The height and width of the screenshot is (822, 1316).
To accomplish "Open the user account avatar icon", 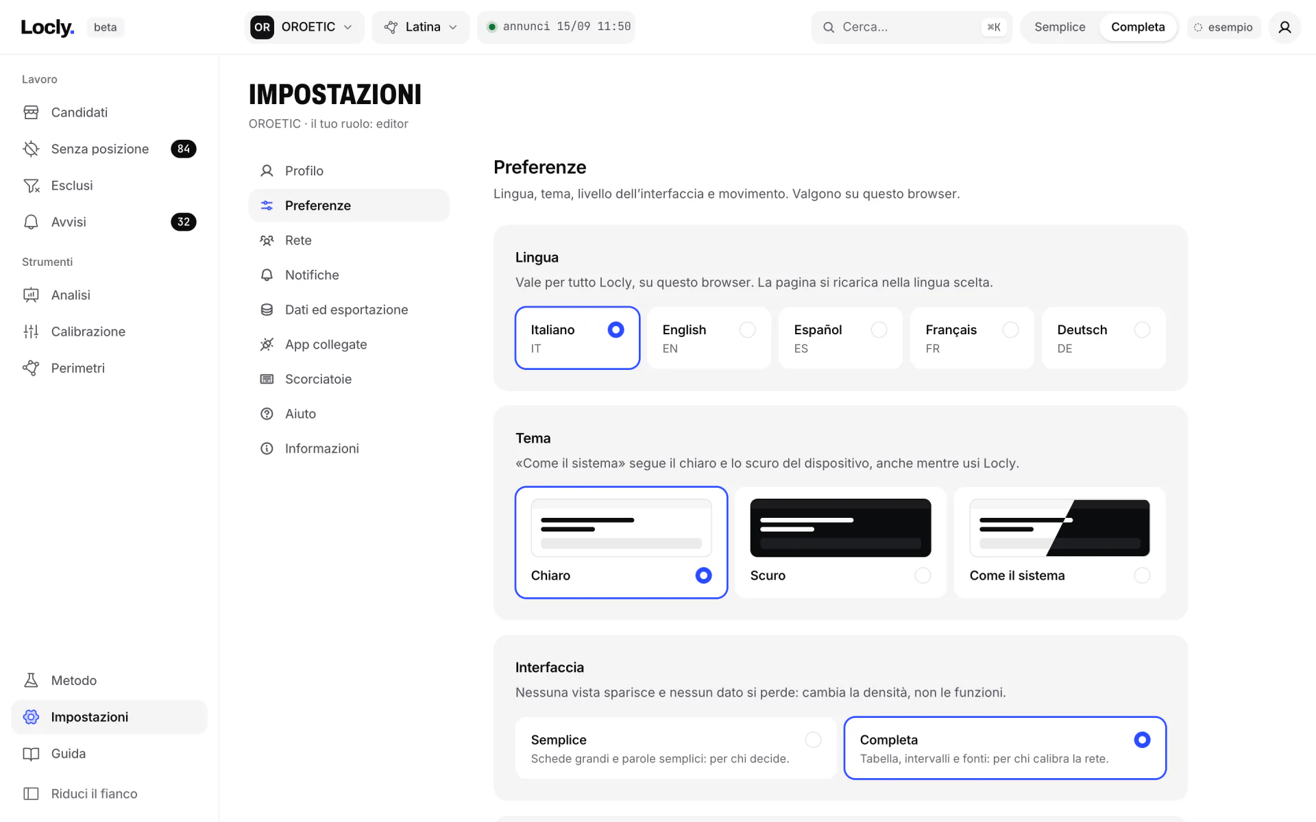I will [x=1284, y=27].
